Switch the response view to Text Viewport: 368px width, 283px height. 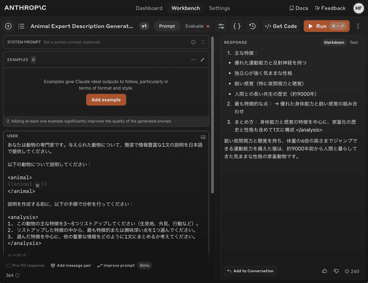point(354,42)
